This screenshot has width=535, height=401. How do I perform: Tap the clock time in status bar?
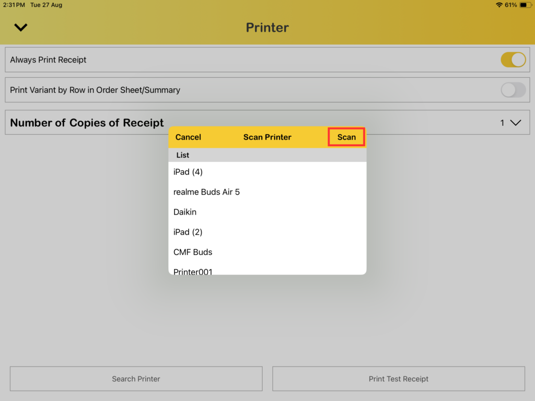(x=14, y=5)
